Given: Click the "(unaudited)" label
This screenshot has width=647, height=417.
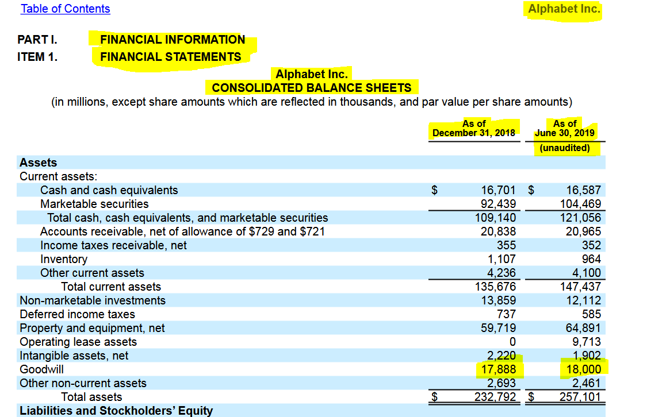Looking at the screenshot, I should (565, 148).
